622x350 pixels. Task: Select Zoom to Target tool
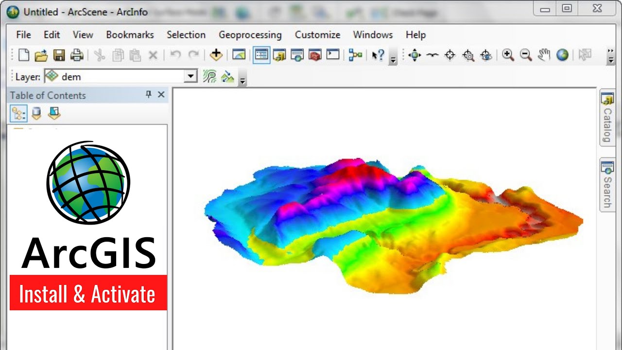pos(468,55)
